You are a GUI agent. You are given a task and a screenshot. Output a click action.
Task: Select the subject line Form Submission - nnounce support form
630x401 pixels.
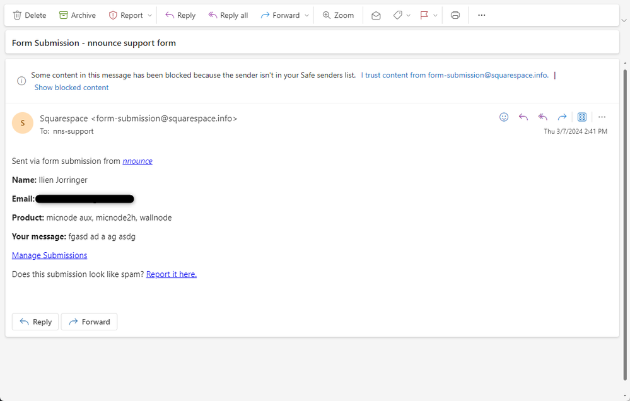(x=94, y=43)
